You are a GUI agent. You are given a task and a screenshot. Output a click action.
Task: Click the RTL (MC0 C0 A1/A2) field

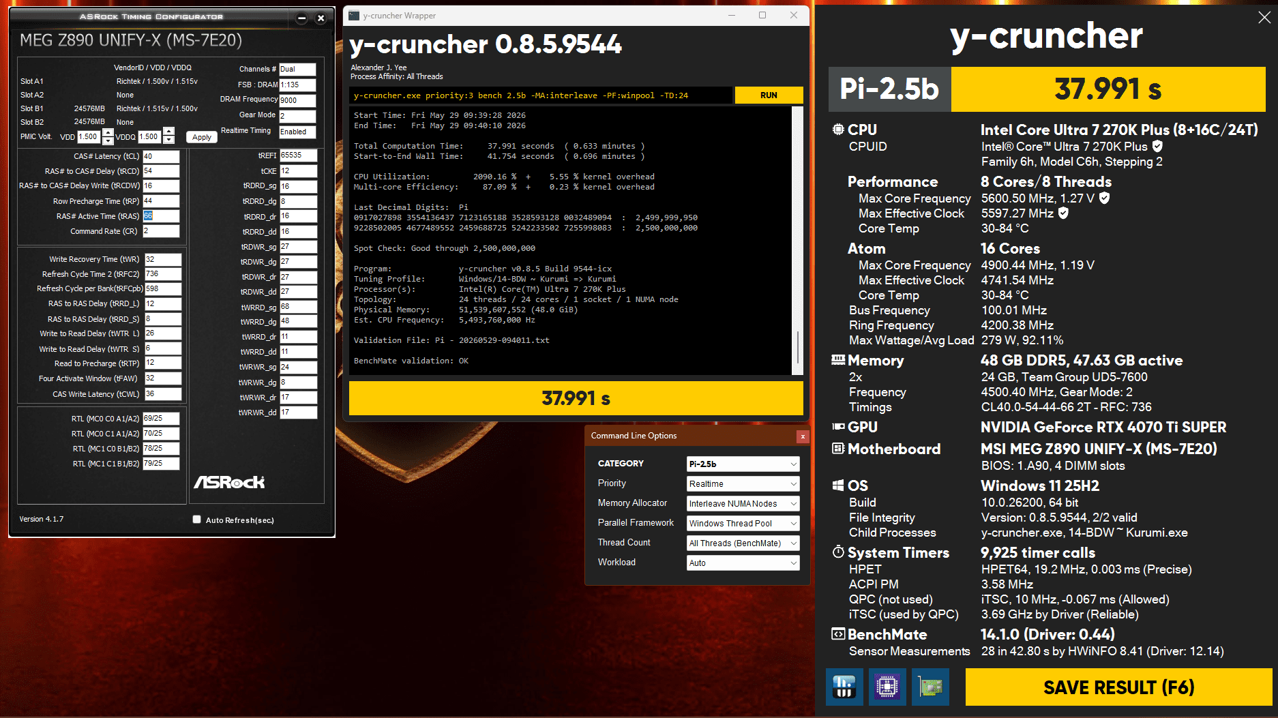click(x=161, y=419)
